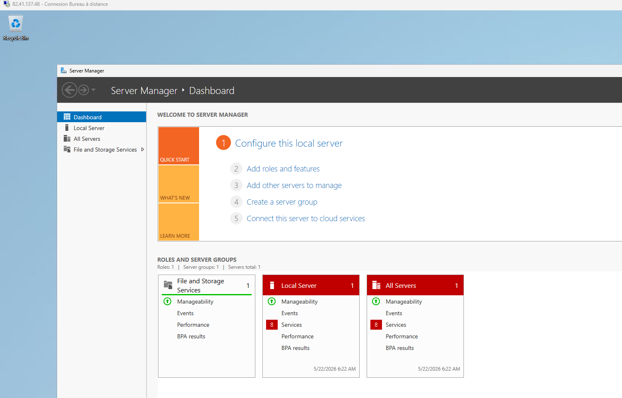Image resolution: width=622 pixels, height=398 pixels.
Task: Click the red 8 Services badge in All Servers
Action: 376,325
